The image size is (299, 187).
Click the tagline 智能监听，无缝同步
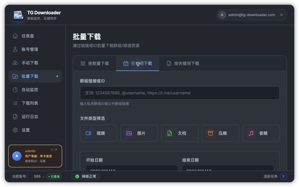point(42,18)
